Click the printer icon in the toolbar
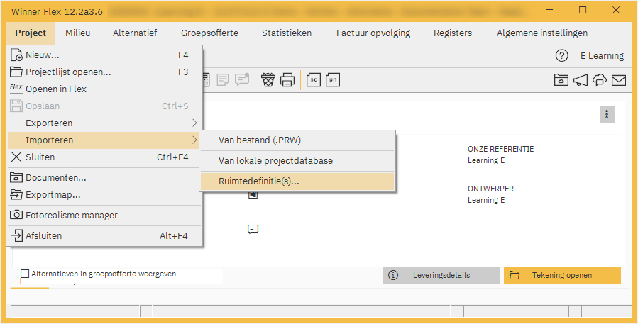The height and width of the screenshot is (324, 638). (287, 80)
